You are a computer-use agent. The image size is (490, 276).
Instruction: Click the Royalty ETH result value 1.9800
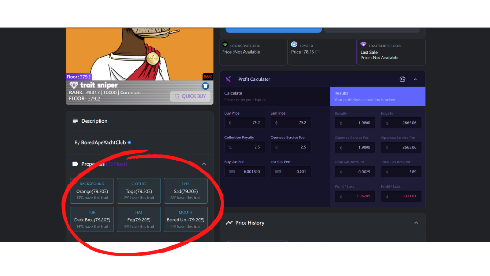click(355, 123)
